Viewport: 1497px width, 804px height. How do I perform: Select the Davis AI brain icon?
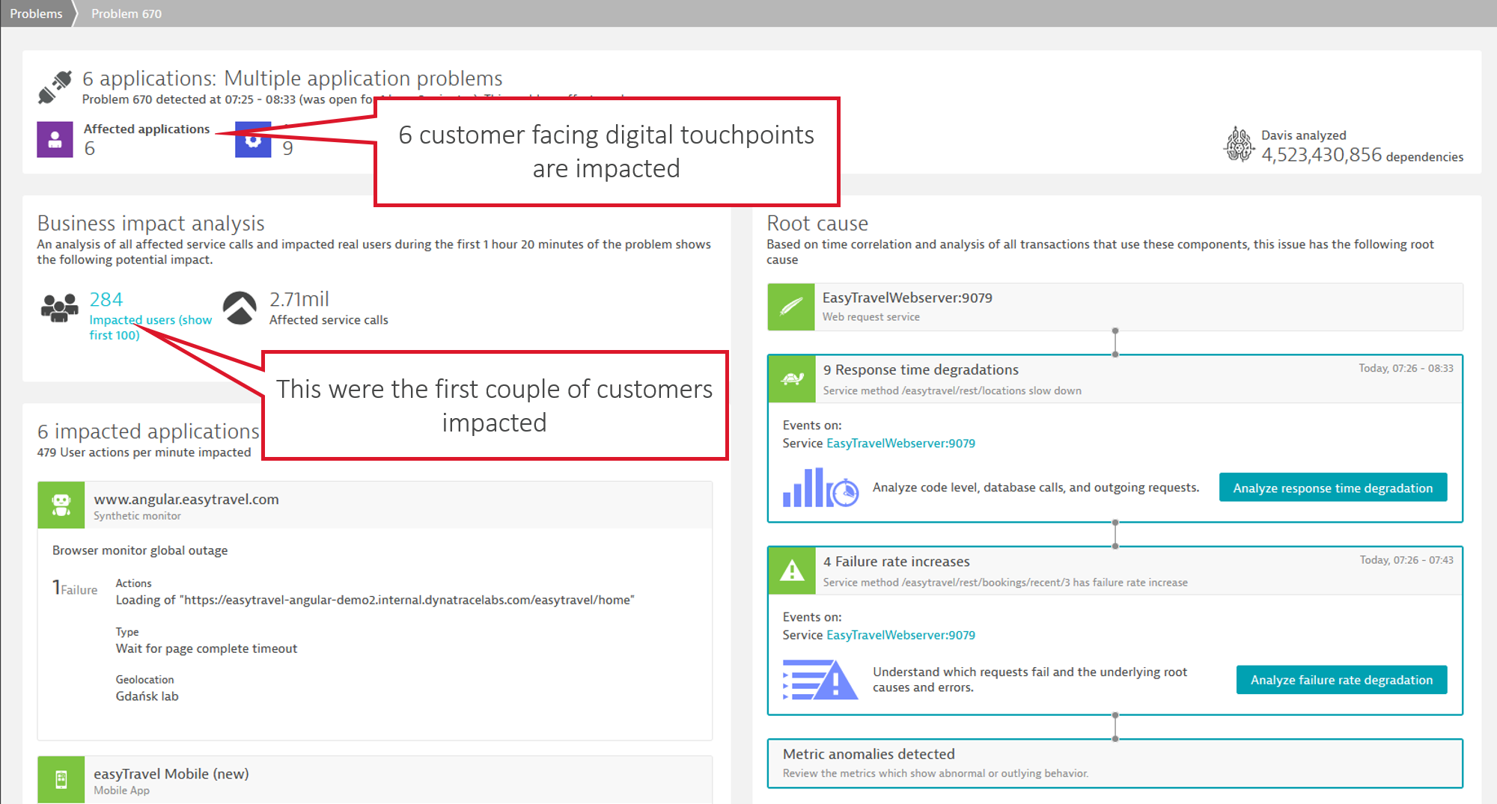(x=1240, y=145)
